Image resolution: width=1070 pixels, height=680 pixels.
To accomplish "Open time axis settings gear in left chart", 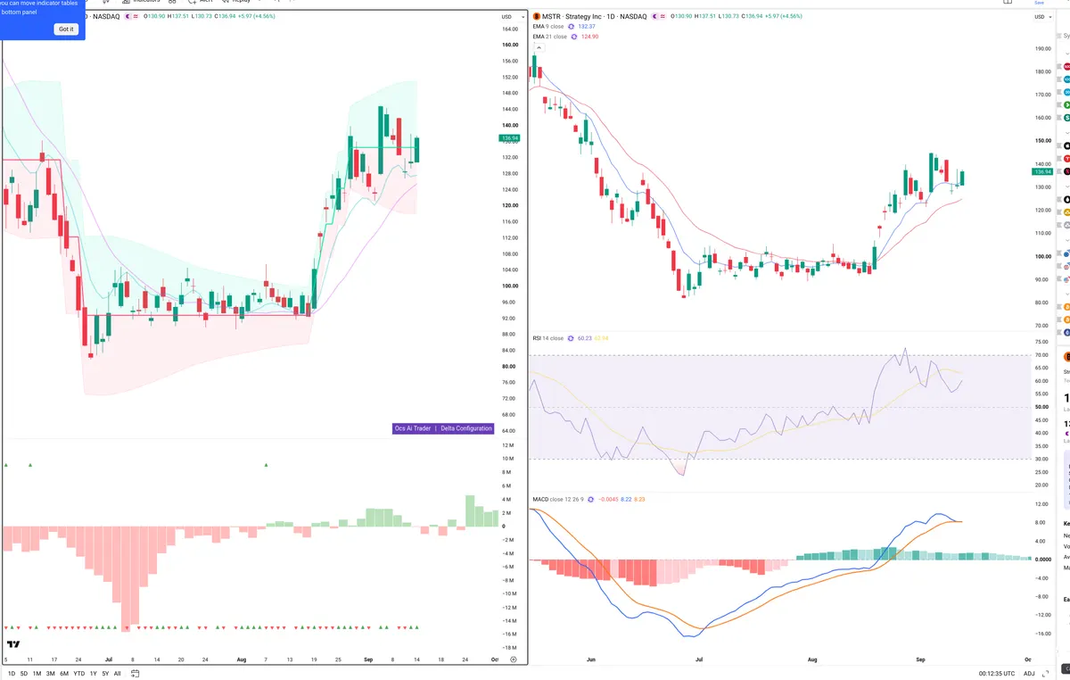I will pyautogui.click(x=513, y=659).
